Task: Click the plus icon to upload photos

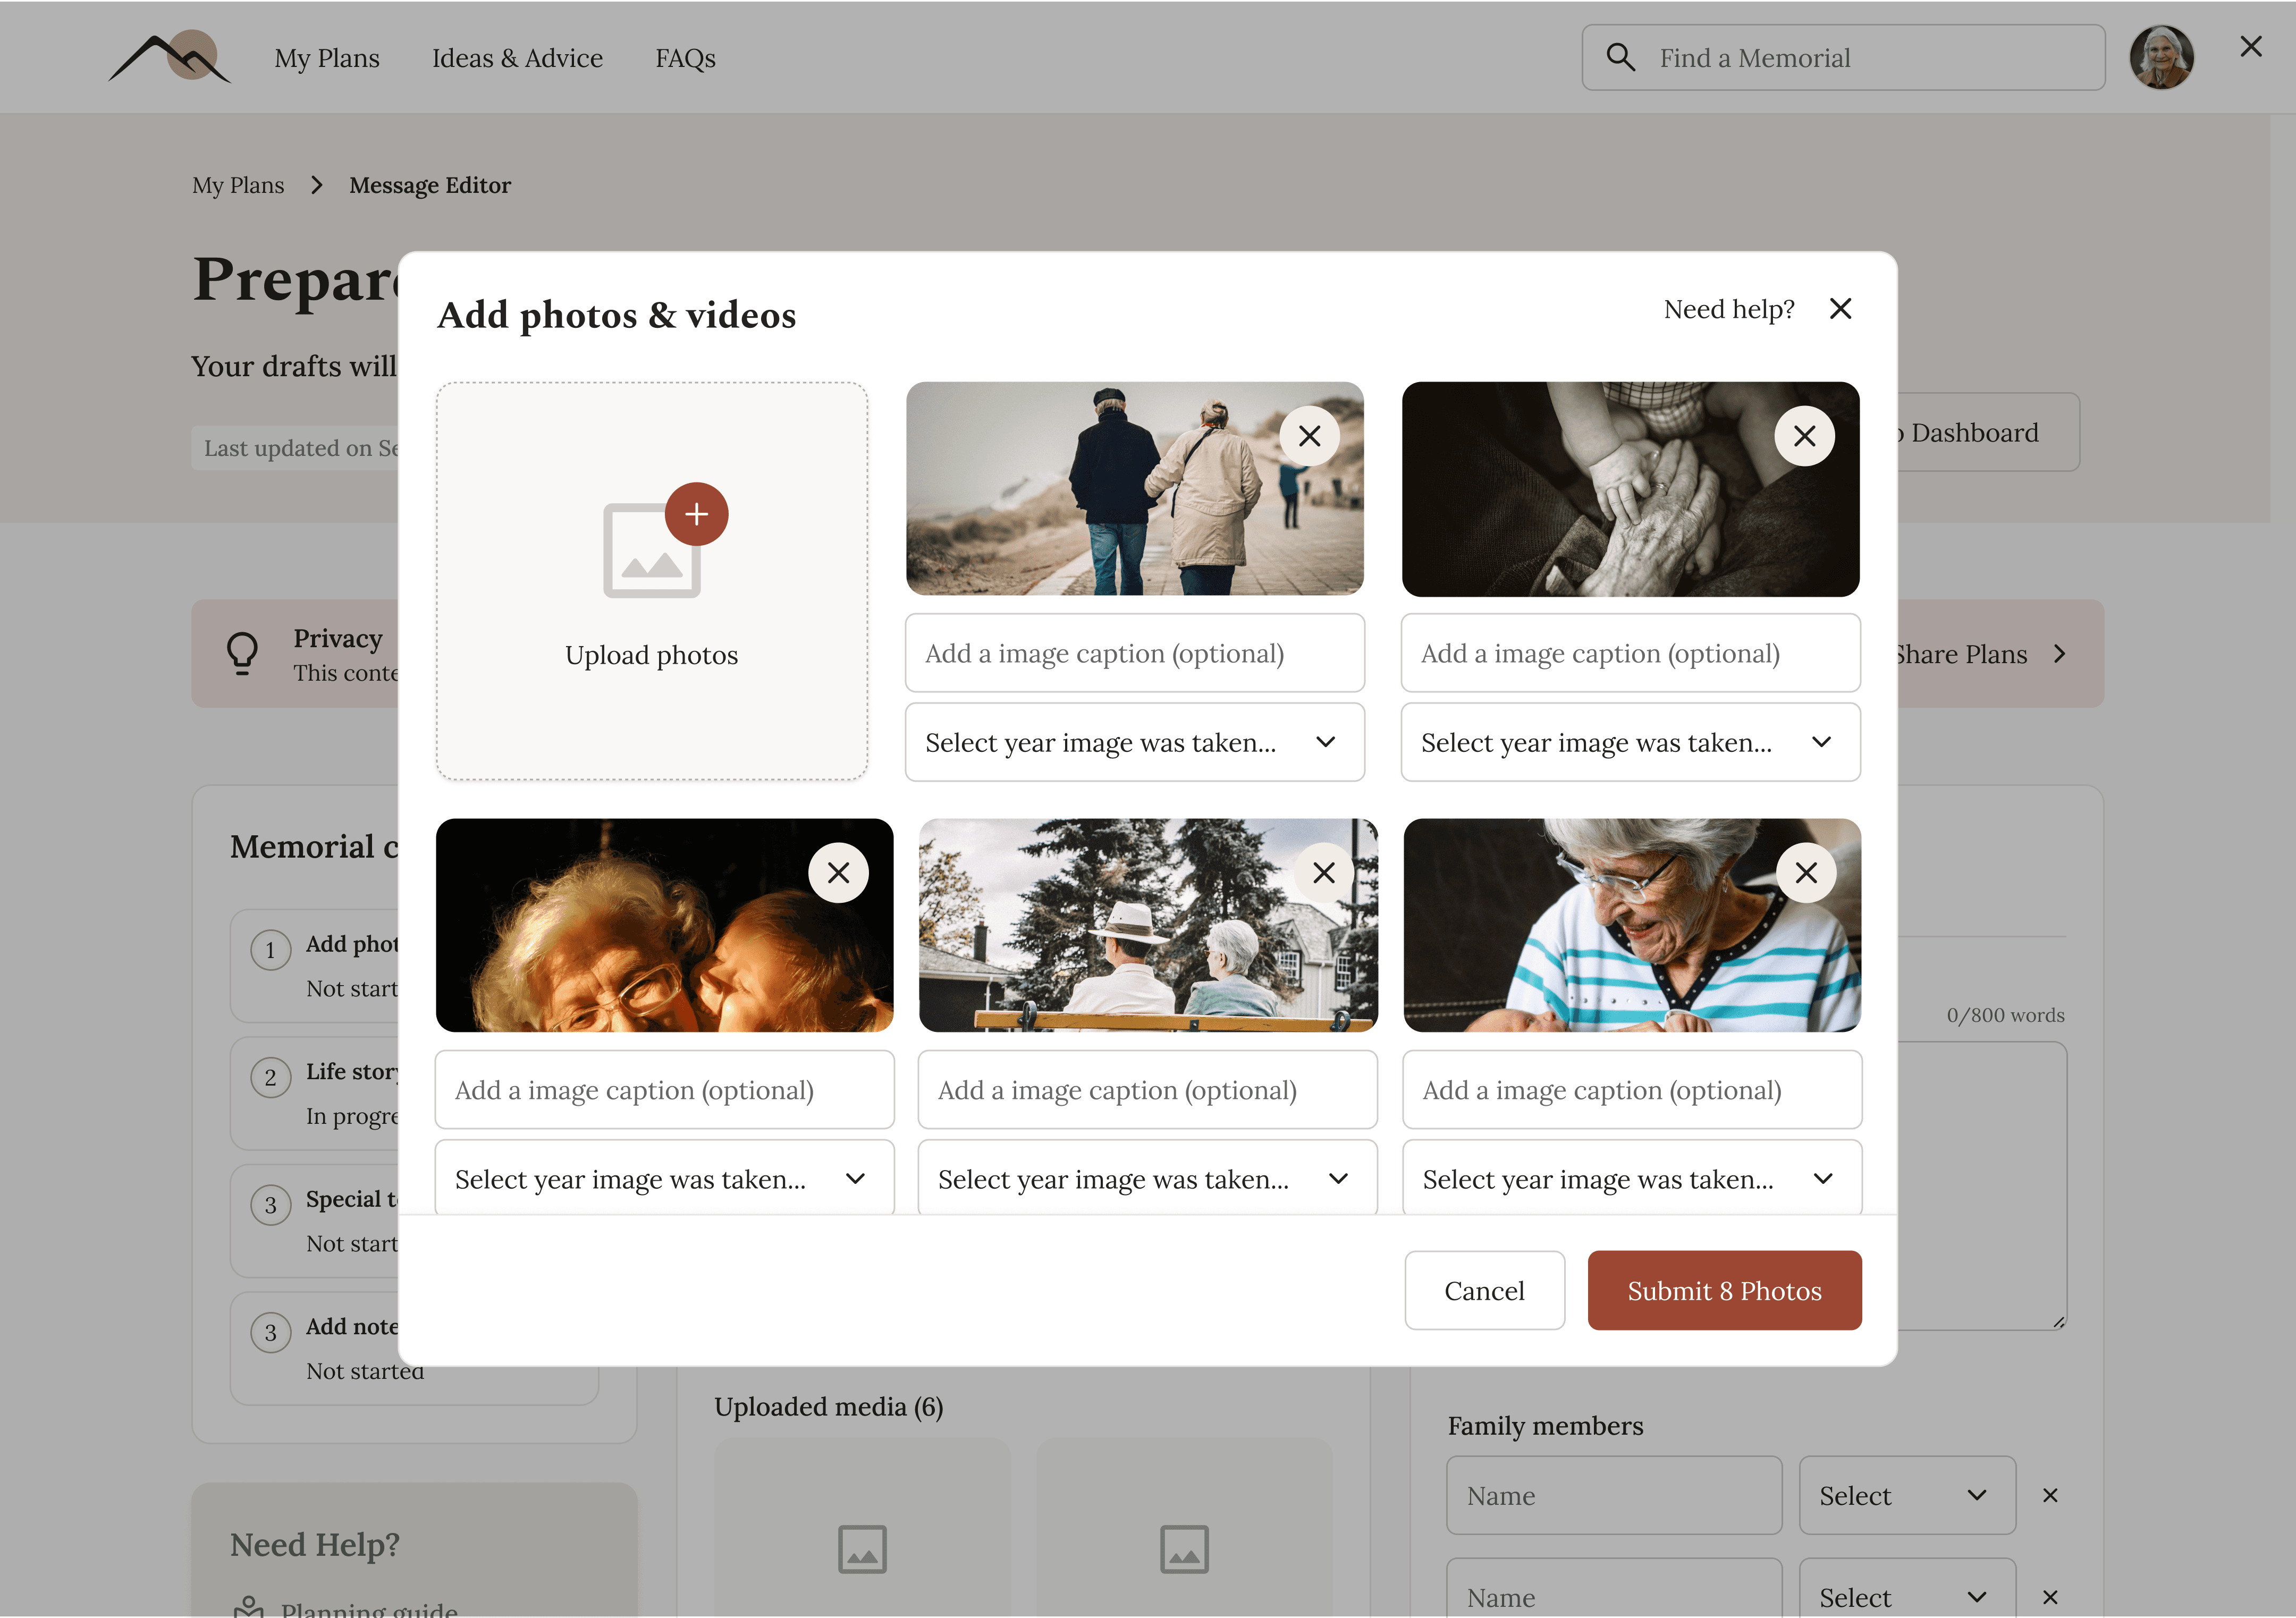Action: 696,514
